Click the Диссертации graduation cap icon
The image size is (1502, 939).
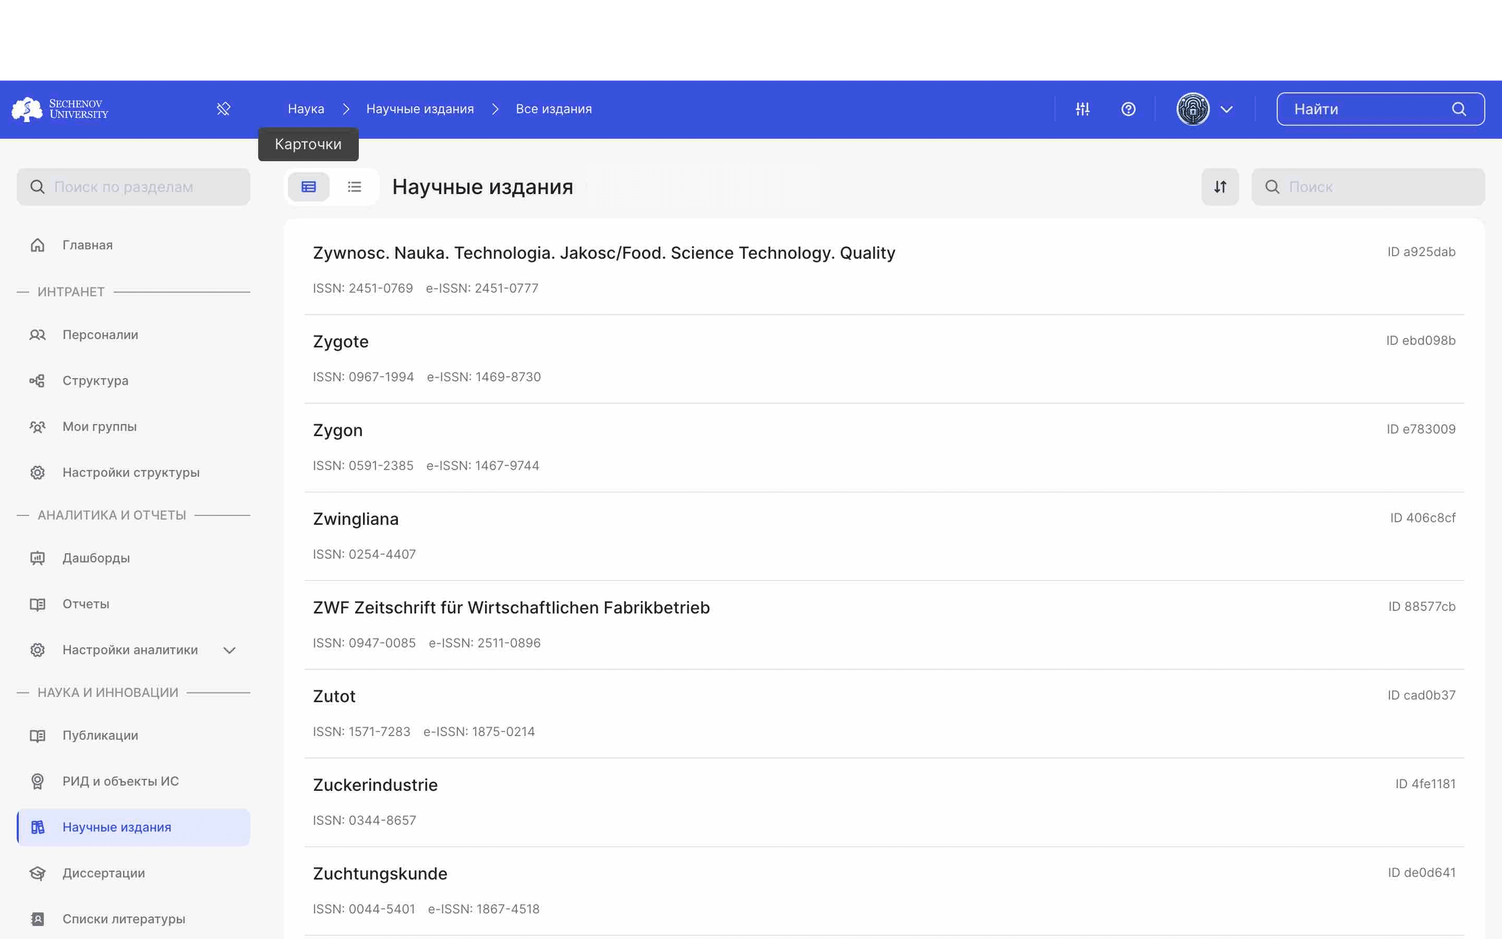click(38, 874)
